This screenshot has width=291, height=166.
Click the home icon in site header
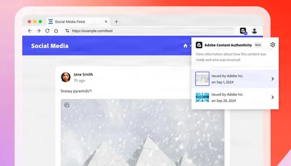[x=185, y=46]
